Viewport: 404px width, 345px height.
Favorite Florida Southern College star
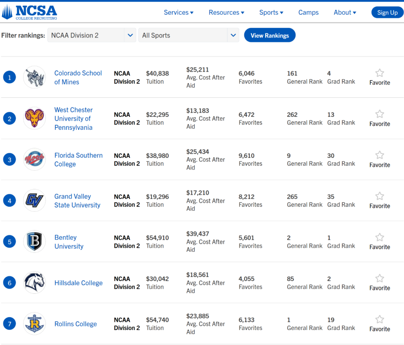380,155
